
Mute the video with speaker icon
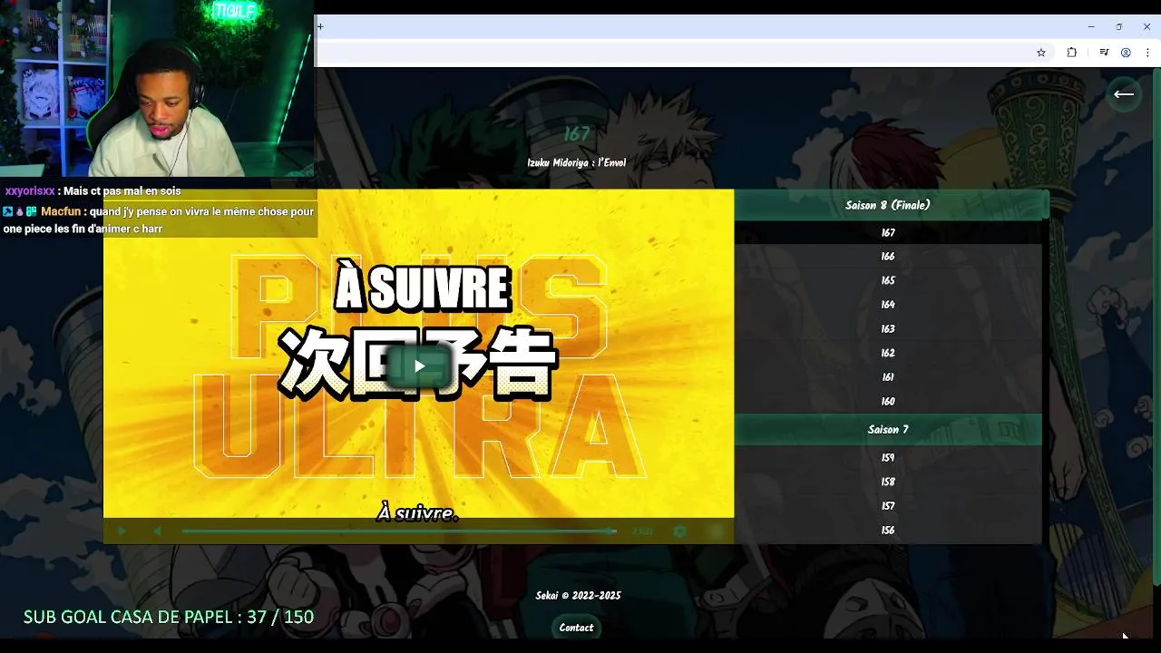[x=157, y=531]
